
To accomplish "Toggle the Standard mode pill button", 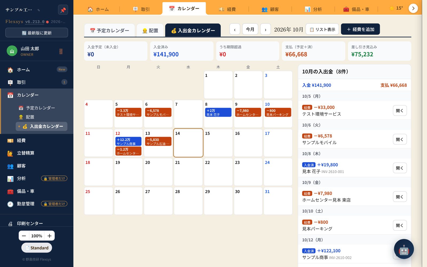I will (x=37, y=248).
